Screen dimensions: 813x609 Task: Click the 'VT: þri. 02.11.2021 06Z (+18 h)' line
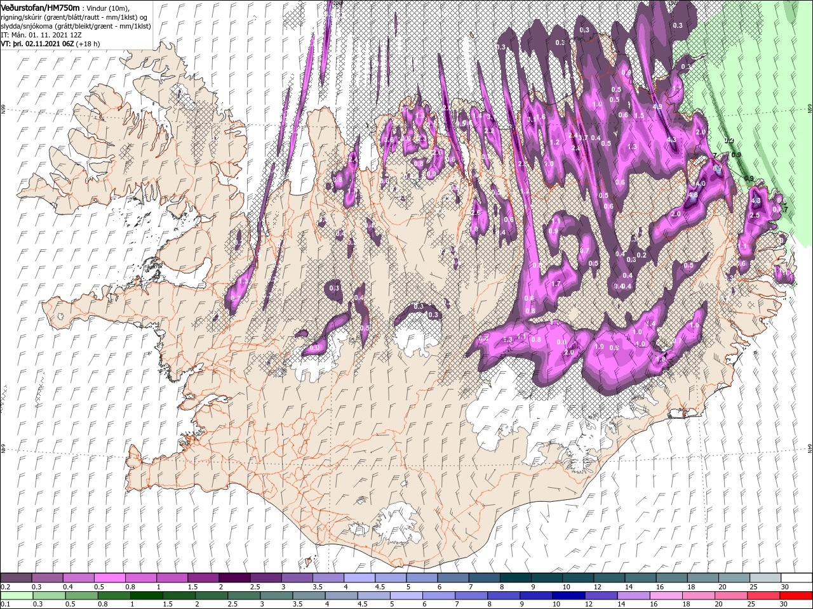51,44
